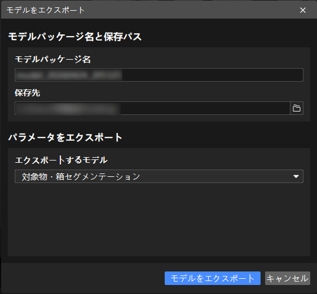Click the エクスポートするモデル label
The height and width of the screenshot is (294, 317).
[x=61, y=160]
